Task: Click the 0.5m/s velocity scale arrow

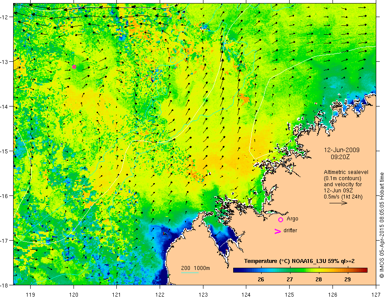Action: point(338,203)
